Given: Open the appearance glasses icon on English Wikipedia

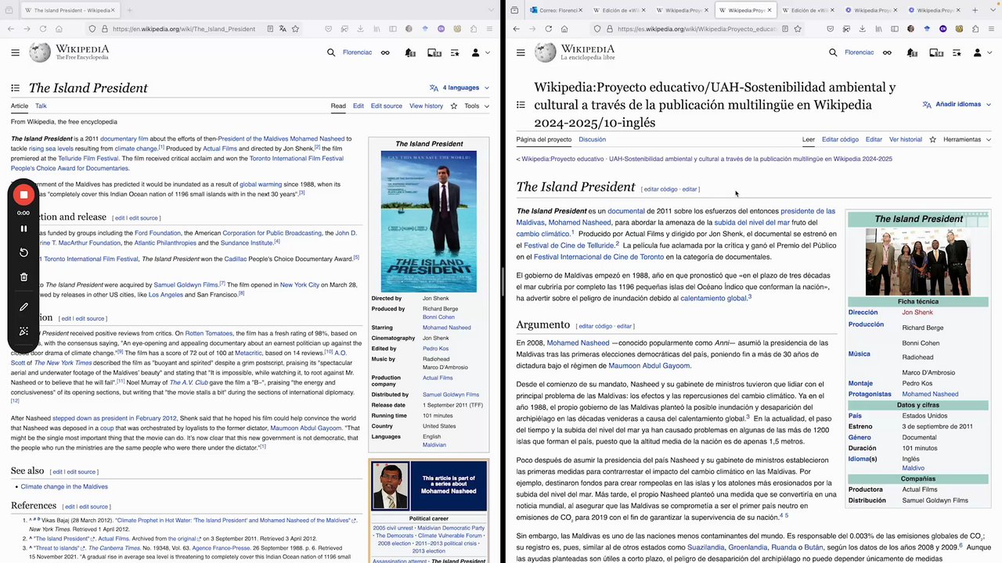Looking at the screenshot, I should 385,52.
